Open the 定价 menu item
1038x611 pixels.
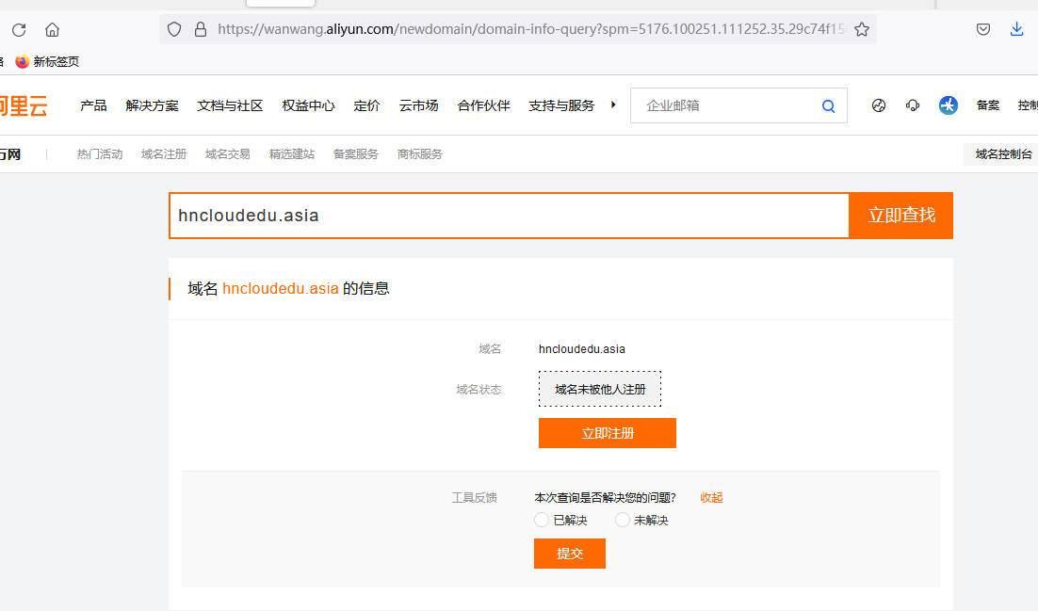pos(366,106)
